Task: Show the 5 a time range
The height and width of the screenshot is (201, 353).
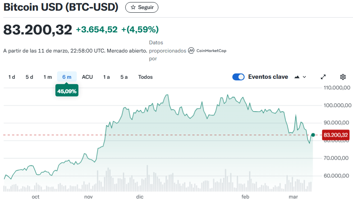Action: click(124, 77)
